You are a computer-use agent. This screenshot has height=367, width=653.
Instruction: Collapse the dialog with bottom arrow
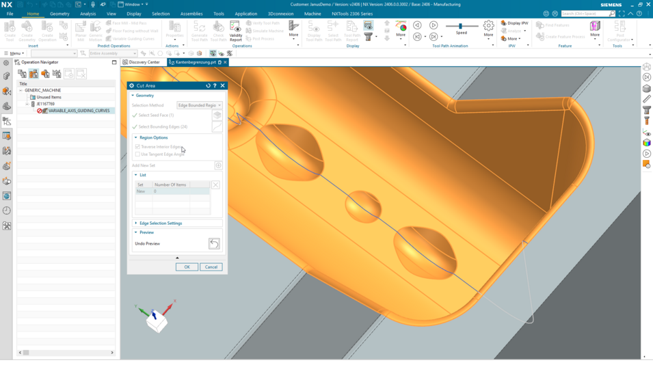coord(177,258)
